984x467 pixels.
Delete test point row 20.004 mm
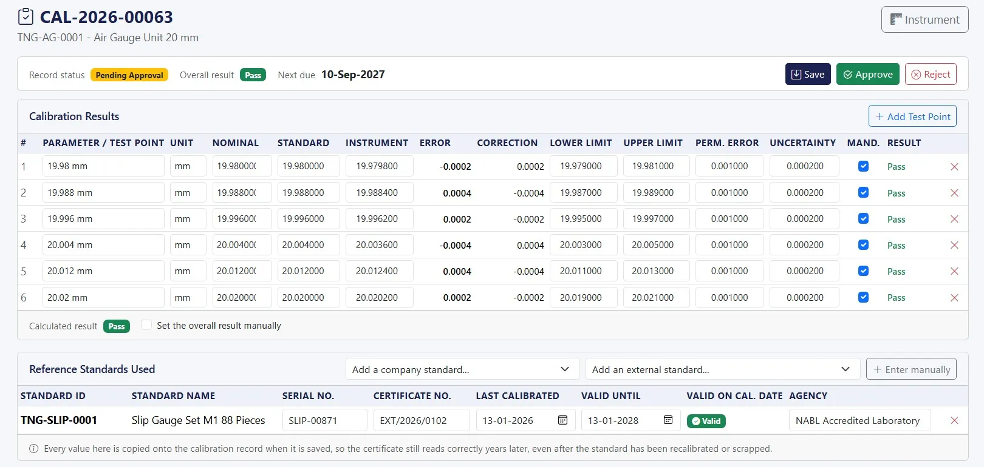954,245
